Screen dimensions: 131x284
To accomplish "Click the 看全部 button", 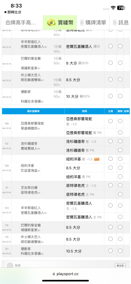I will [x=120, y=266].
